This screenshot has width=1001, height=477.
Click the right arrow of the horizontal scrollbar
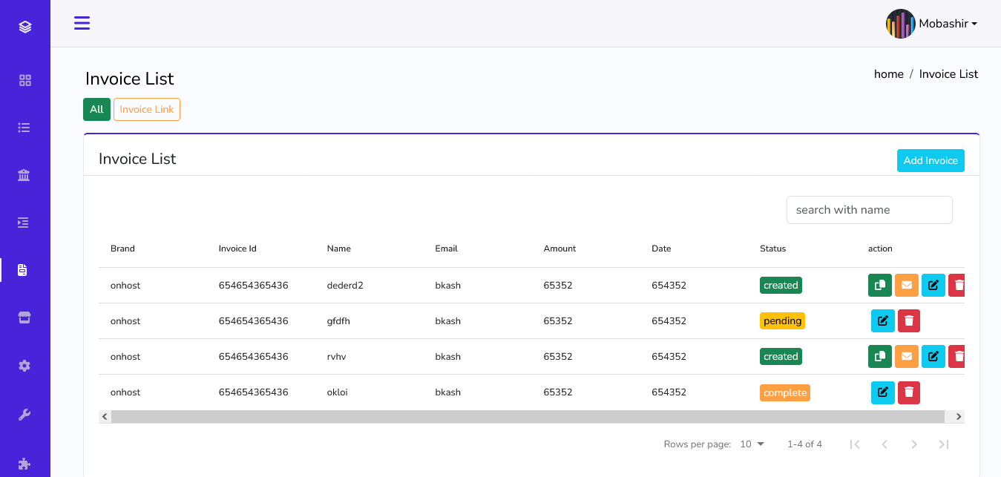[958, 416]
